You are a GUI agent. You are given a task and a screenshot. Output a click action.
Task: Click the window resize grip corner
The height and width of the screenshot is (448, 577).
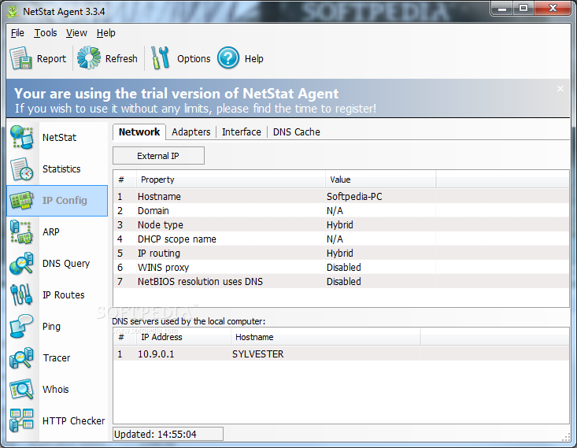pos(566,437)
